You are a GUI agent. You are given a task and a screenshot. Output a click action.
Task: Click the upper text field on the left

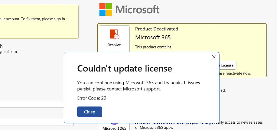pos(32,104)
